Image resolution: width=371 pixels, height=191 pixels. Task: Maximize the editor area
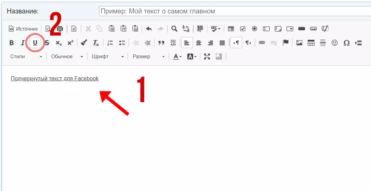[x=207, y=57]
